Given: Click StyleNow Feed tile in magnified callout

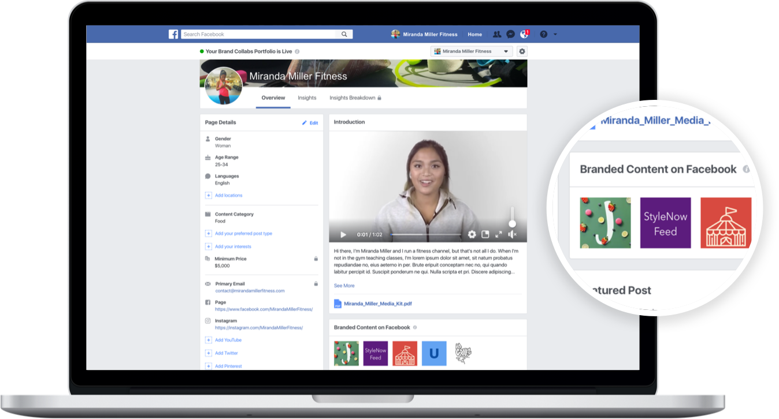Looking at the screenshot, I should pyautogui.click(x=665, y=223).
